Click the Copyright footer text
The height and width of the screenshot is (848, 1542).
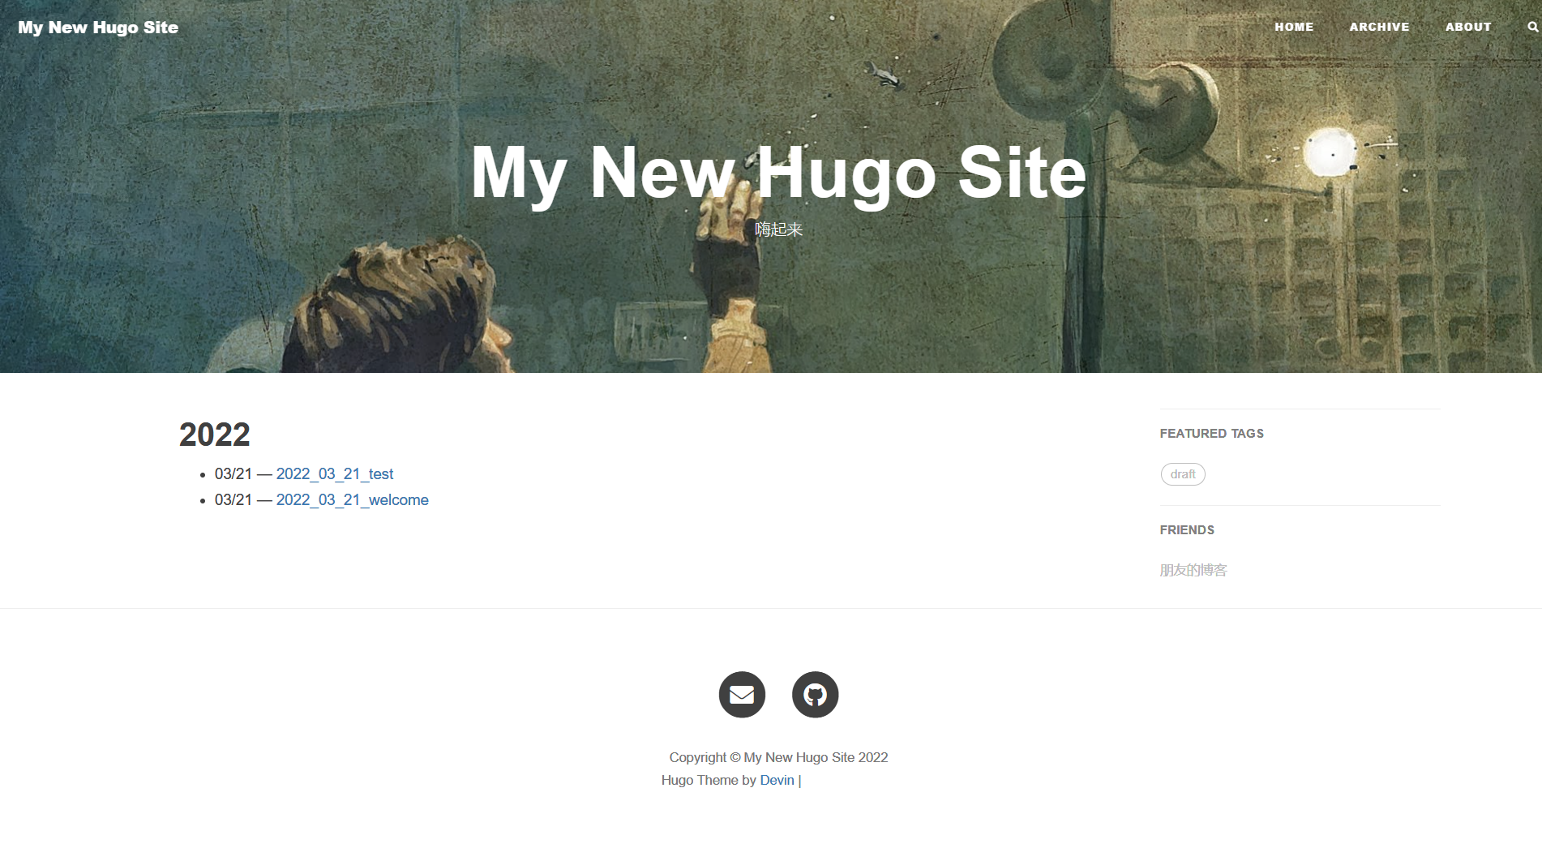coord(778,757)
